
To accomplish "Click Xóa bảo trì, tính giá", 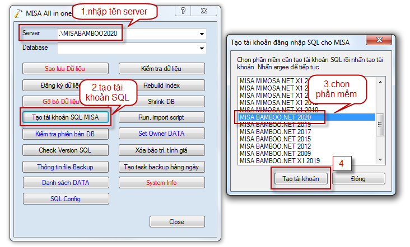I will [162, 150].
